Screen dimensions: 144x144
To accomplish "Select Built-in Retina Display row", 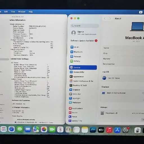I will click(x=123, y=93).
